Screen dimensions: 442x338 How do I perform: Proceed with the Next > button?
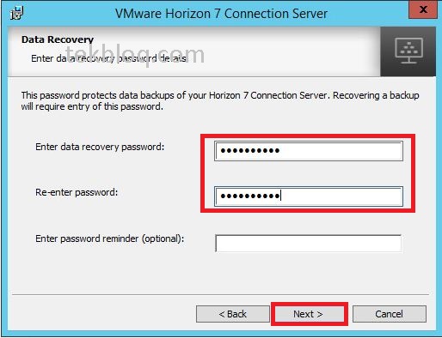[309, 314]
